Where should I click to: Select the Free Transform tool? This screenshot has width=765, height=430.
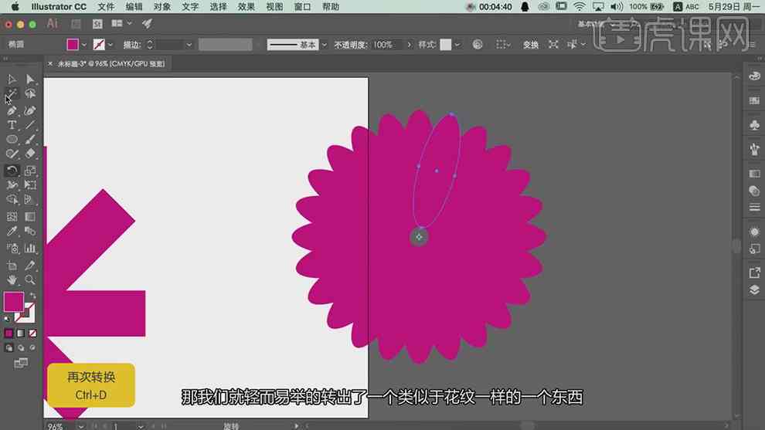point(30,185)
